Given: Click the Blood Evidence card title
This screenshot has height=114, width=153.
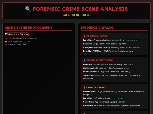Looking at the screenshot, I should [x=97, y=36].
